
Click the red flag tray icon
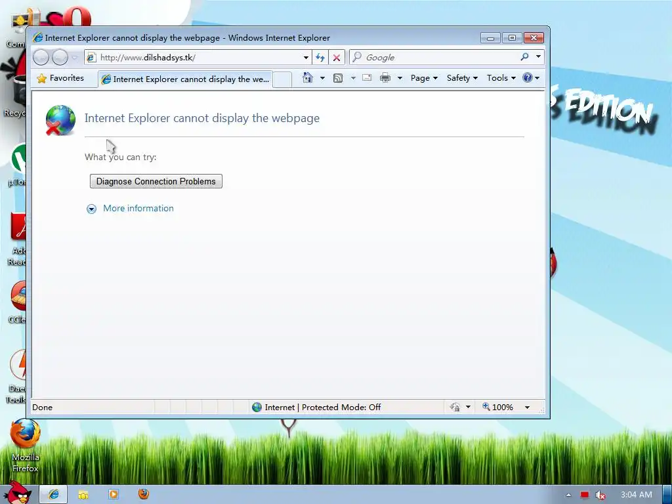click(585, 495)
